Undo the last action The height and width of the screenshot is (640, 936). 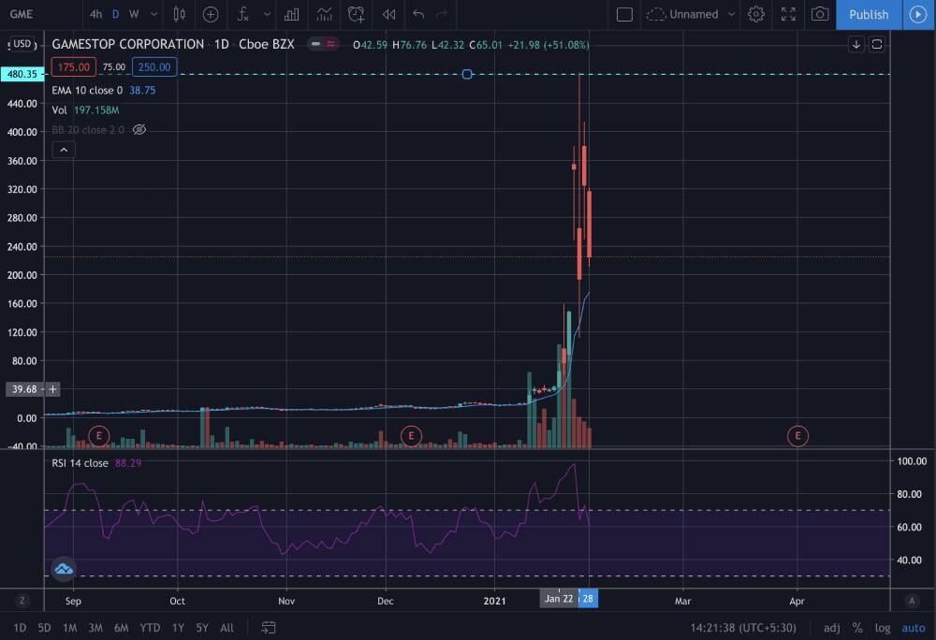tap(418, 14)
